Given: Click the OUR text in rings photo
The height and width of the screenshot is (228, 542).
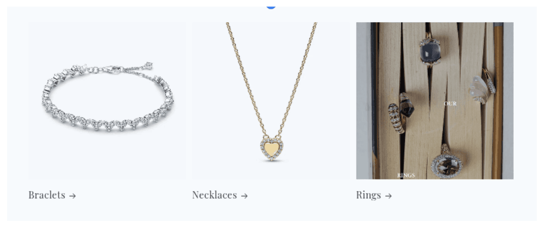Looking at the screenshot, I should (450, 104).
